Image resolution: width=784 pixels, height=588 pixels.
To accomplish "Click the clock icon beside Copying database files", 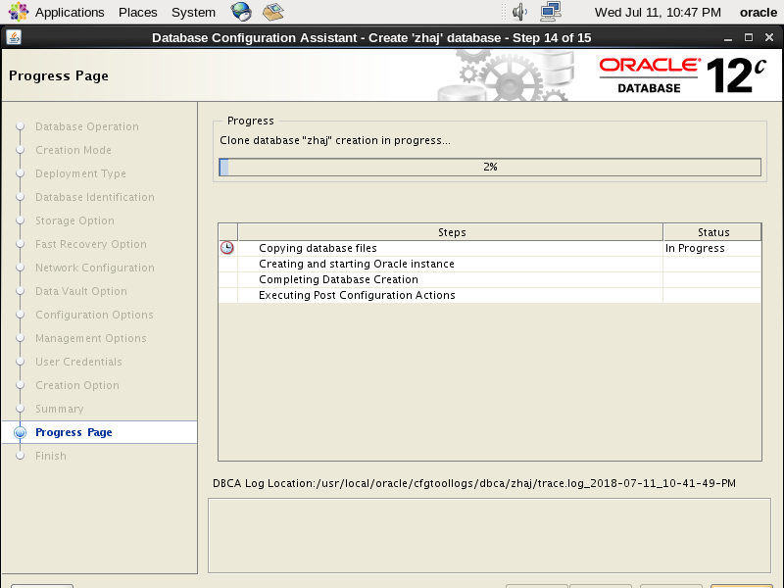I will click(x=227, y=248).
